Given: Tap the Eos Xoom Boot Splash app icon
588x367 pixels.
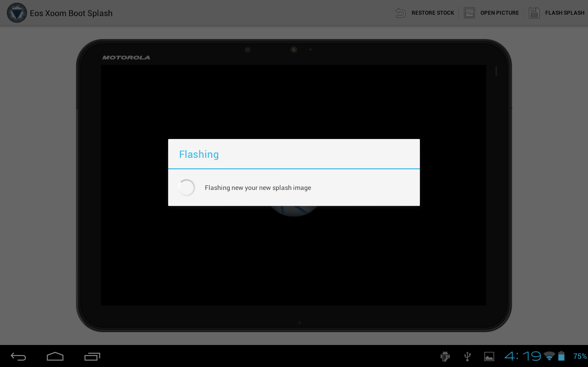Looking at the screenshot, I should coord(17,13).
